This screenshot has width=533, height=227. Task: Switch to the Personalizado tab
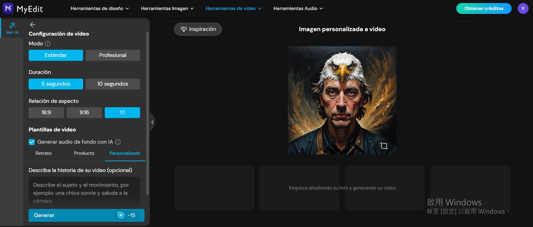[x=125, y=153]
